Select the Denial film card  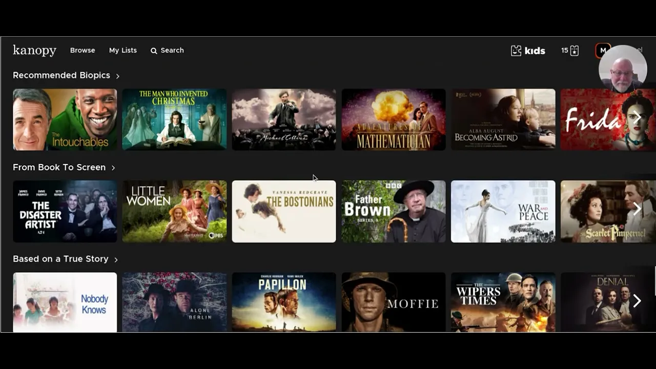coord(608,302)
